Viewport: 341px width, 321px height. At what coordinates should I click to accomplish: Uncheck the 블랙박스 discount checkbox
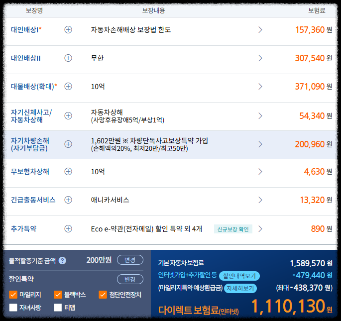(x=58, y=295)
